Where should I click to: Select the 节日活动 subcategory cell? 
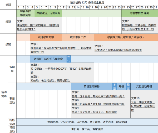coord(12,100)
